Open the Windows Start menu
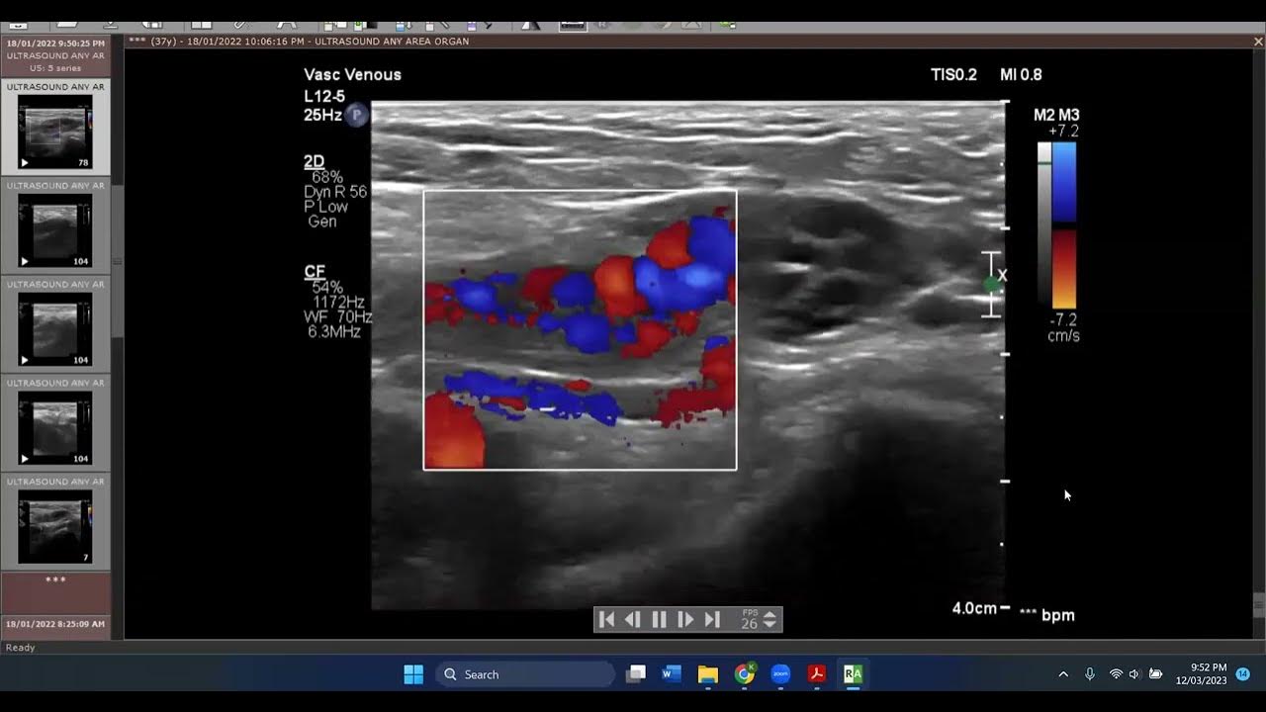Screen dimensions: 1266x712 [413, 674]
